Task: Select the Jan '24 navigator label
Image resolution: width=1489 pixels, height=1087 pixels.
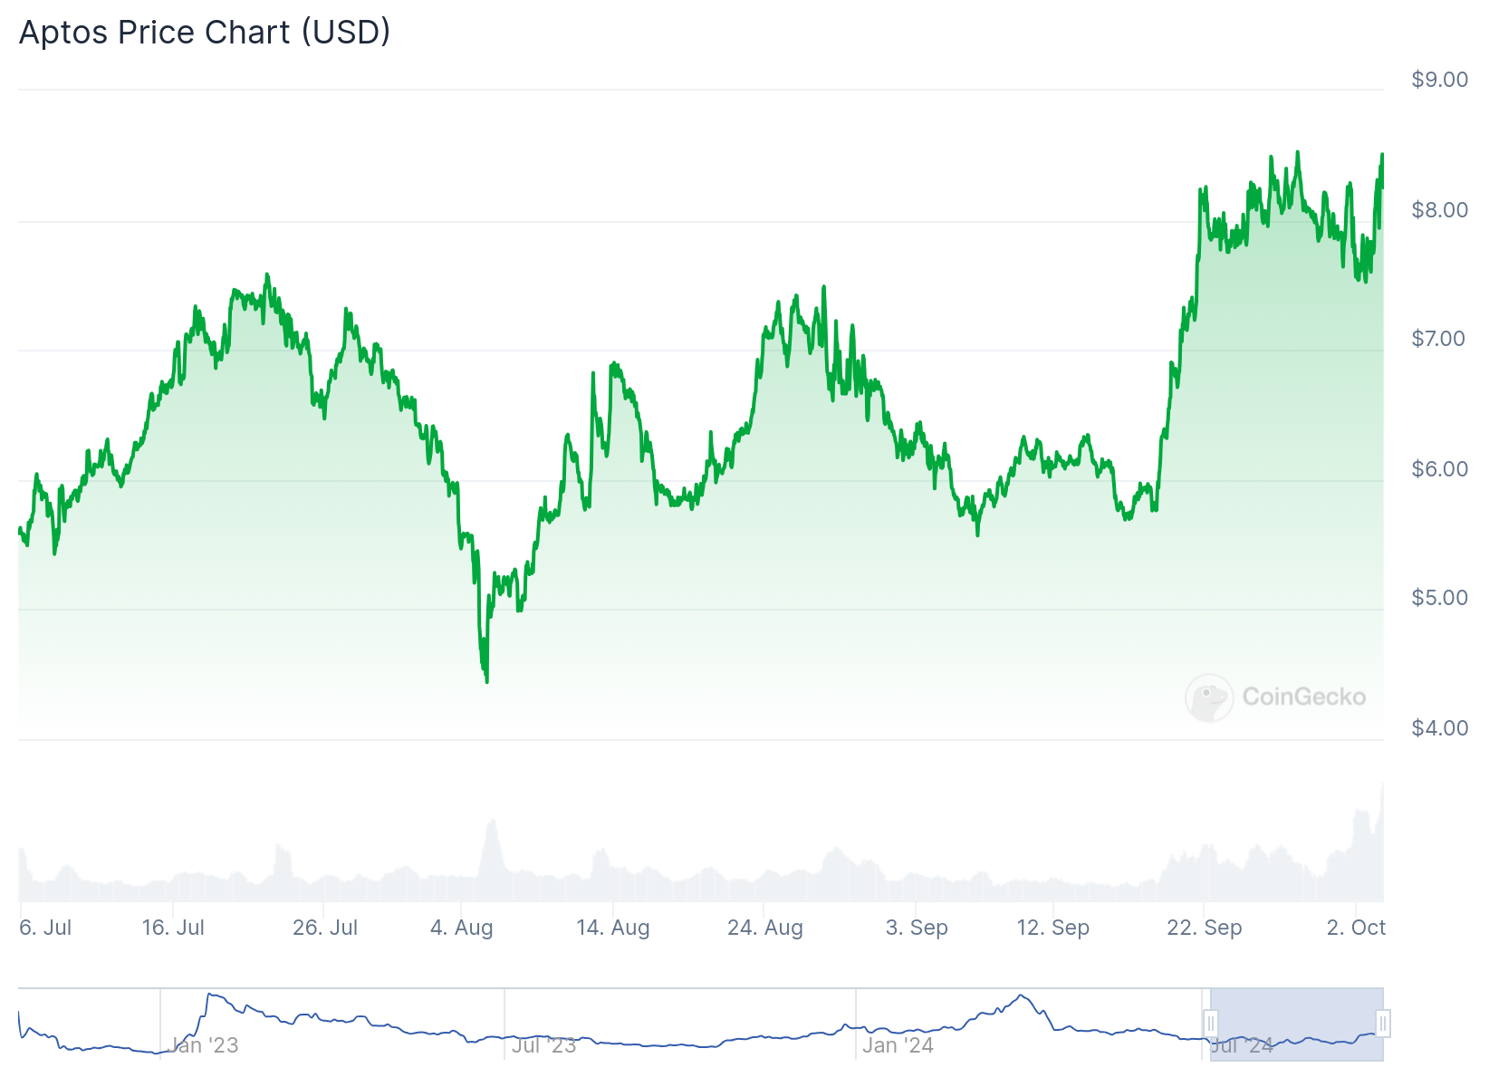Action: pyautogui.click(x=898, y=1045)
